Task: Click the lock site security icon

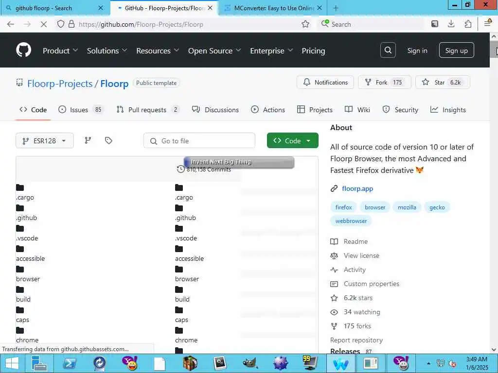Action: 71,24
